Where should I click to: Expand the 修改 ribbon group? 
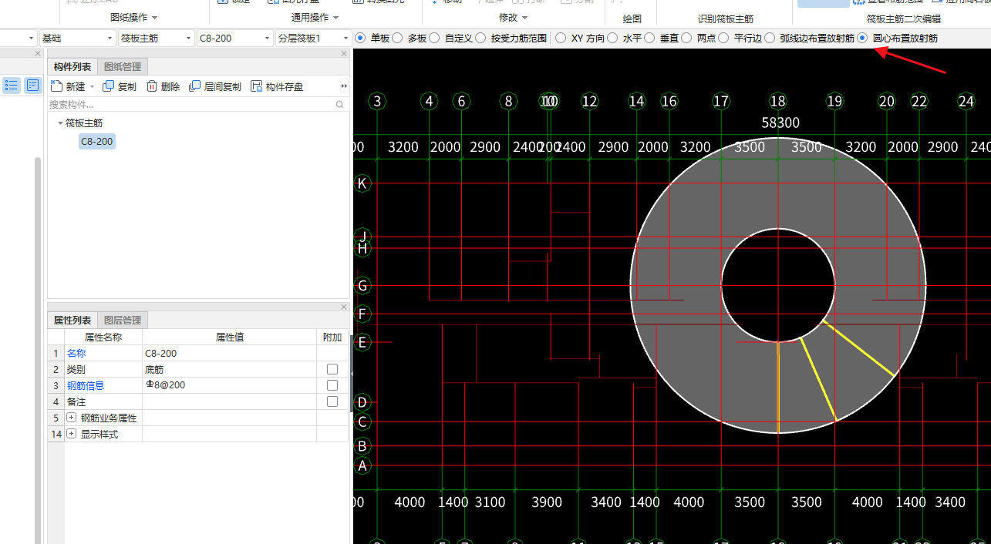coord(525,17)
